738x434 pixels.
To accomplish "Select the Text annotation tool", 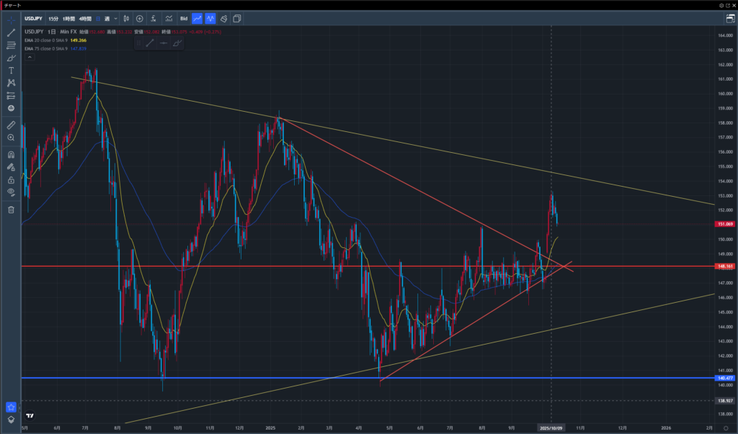I will click(11, 71).
